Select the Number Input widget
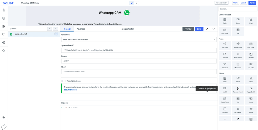258x130 pixels. 238,45
